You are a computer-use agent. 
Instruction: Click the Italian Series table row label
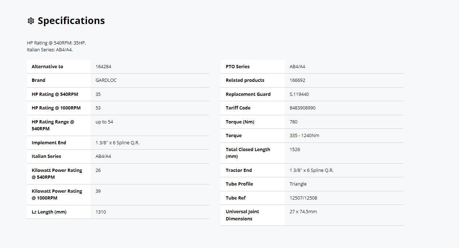46,156
